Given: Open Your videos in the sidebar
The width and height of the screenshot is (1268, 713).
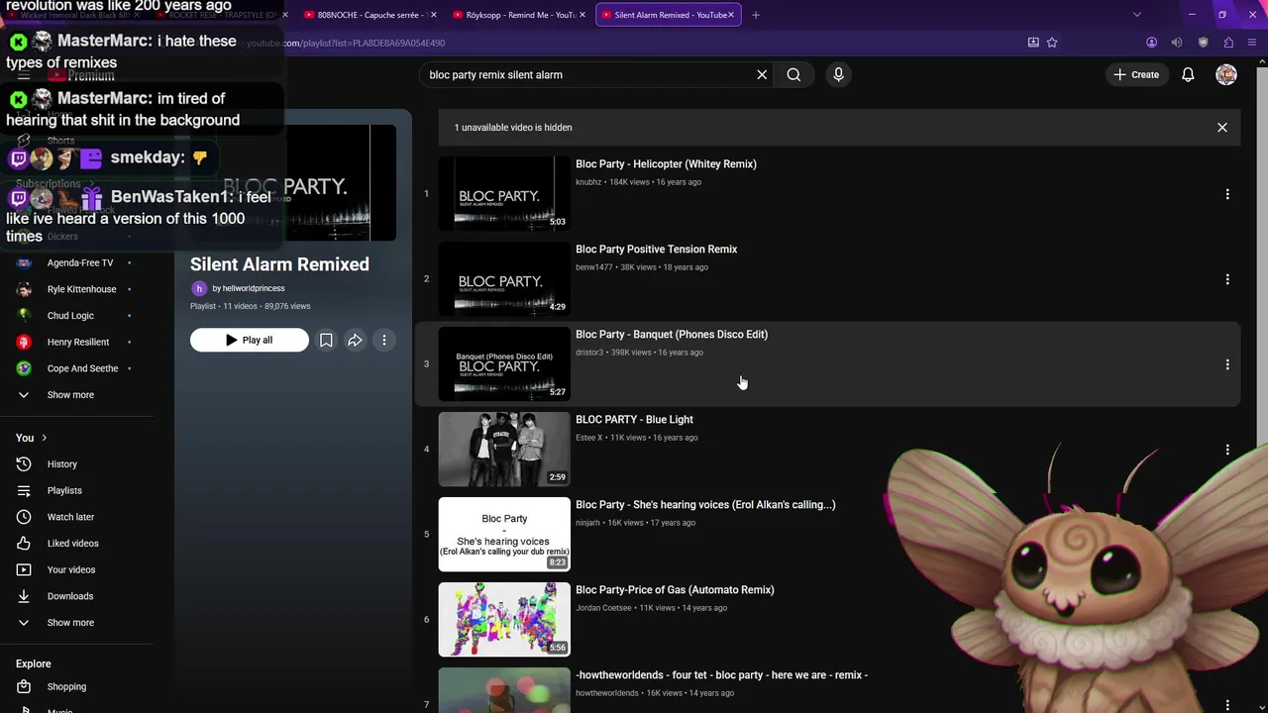Looking at the screenshot, I should click(x=71, y=570).
